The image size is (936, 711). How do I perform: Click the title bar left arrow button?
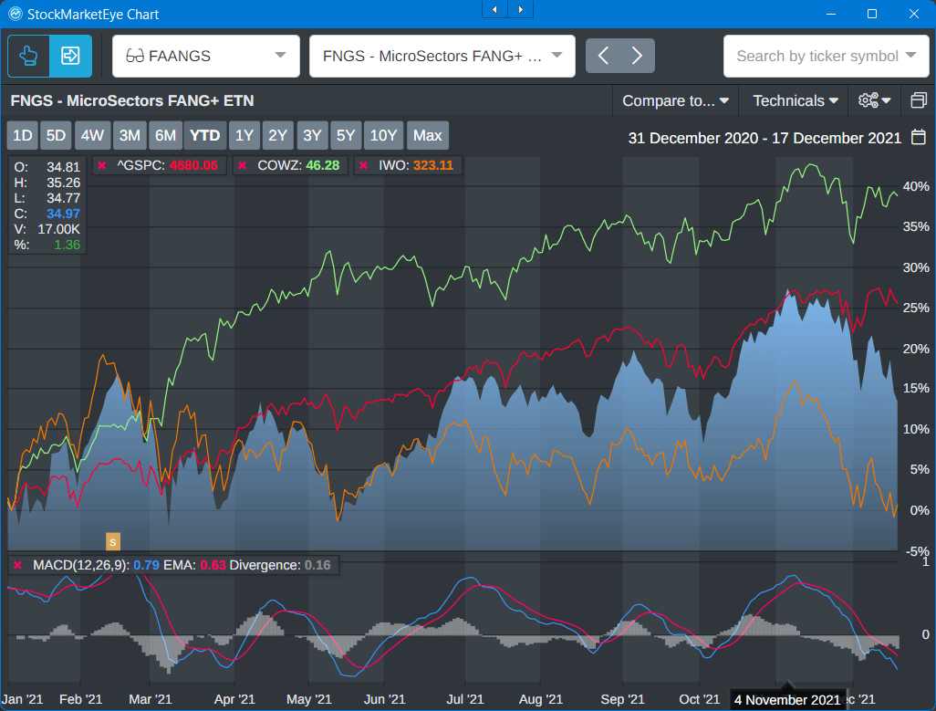(x=494, y=9)
